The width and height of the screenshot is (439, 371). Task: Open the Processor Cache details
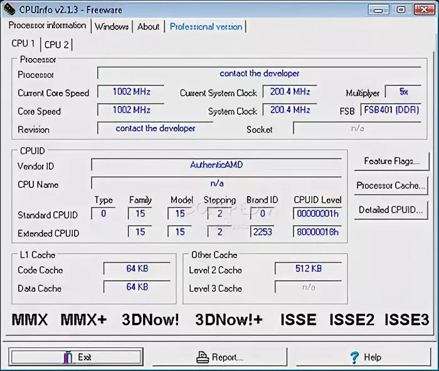(x=391, y=185)
